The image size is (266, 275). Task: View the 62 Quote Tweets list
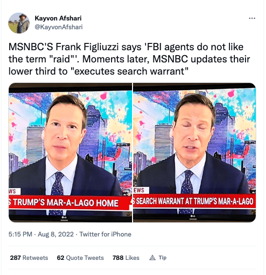pyautogui.click(x=80, y=257)
